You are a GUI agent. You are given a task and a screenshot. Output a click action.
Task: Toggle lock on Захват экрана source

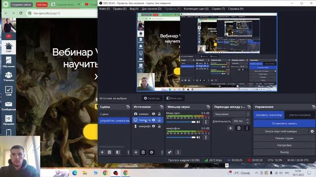pos(159,120)
